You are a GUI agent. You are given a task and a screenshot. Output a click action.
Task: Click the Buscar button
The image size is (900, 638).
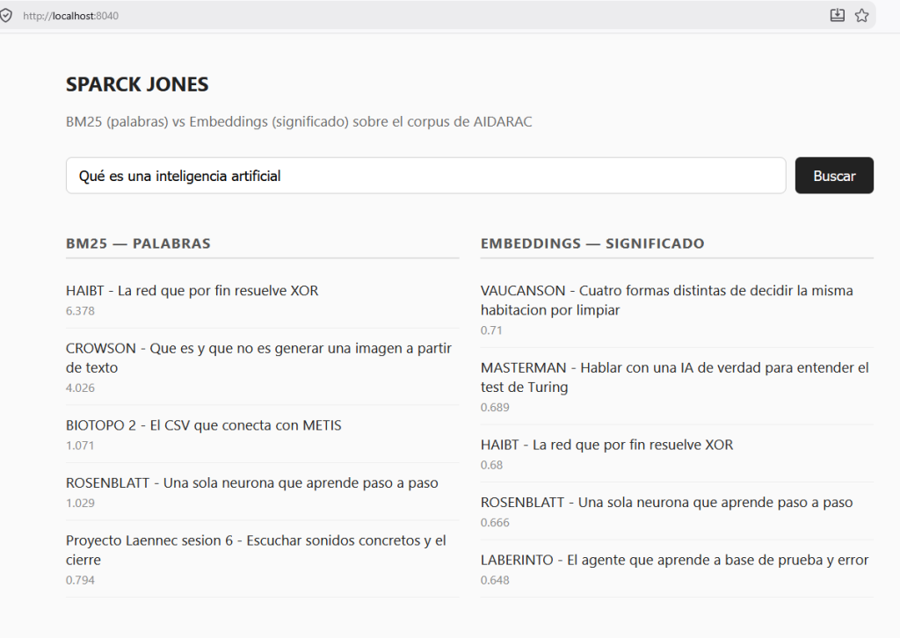tap(834, 176)
